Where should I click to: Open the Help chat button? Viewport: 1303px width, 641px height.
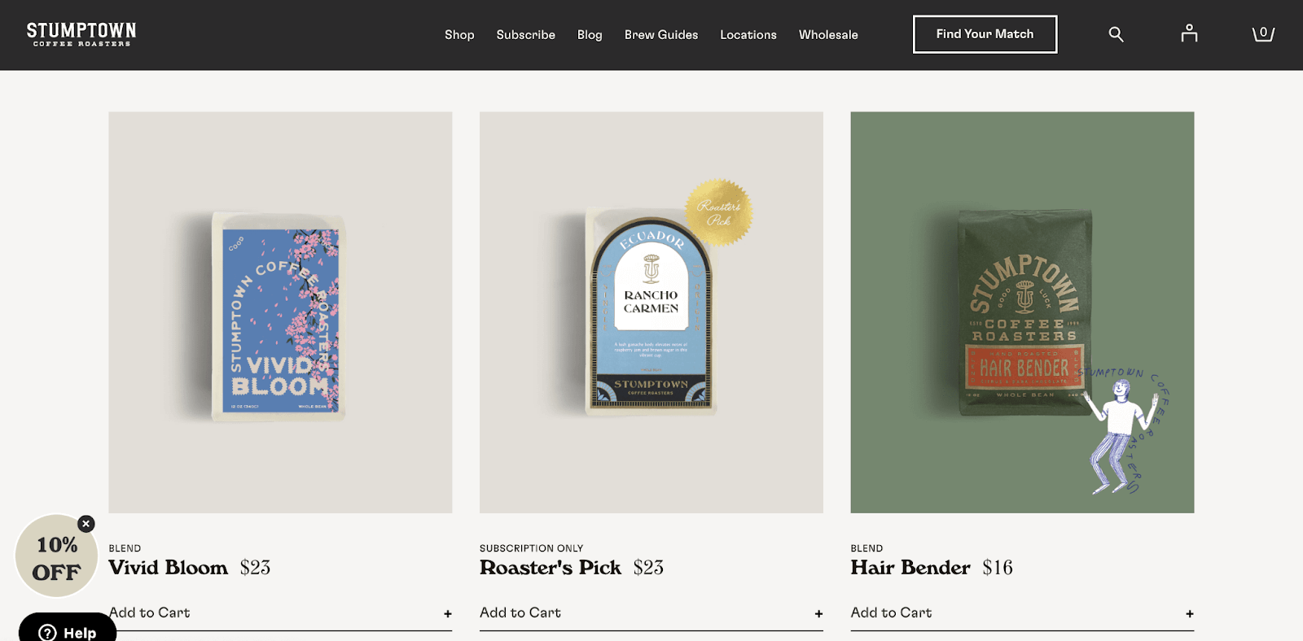pyautogui.click(x=68, y=628)
